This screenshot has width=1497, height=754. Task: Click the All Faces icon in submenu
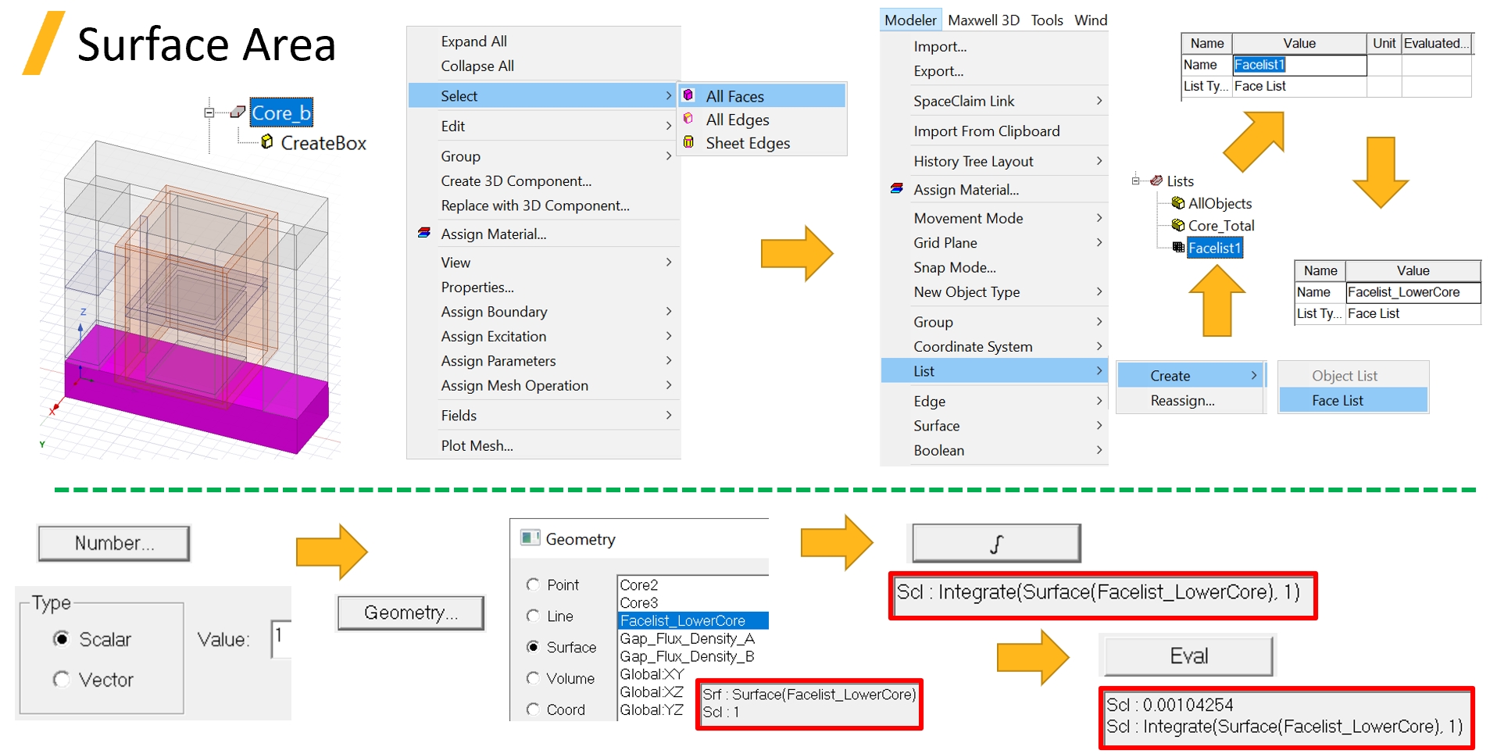[x=688, y=95]
